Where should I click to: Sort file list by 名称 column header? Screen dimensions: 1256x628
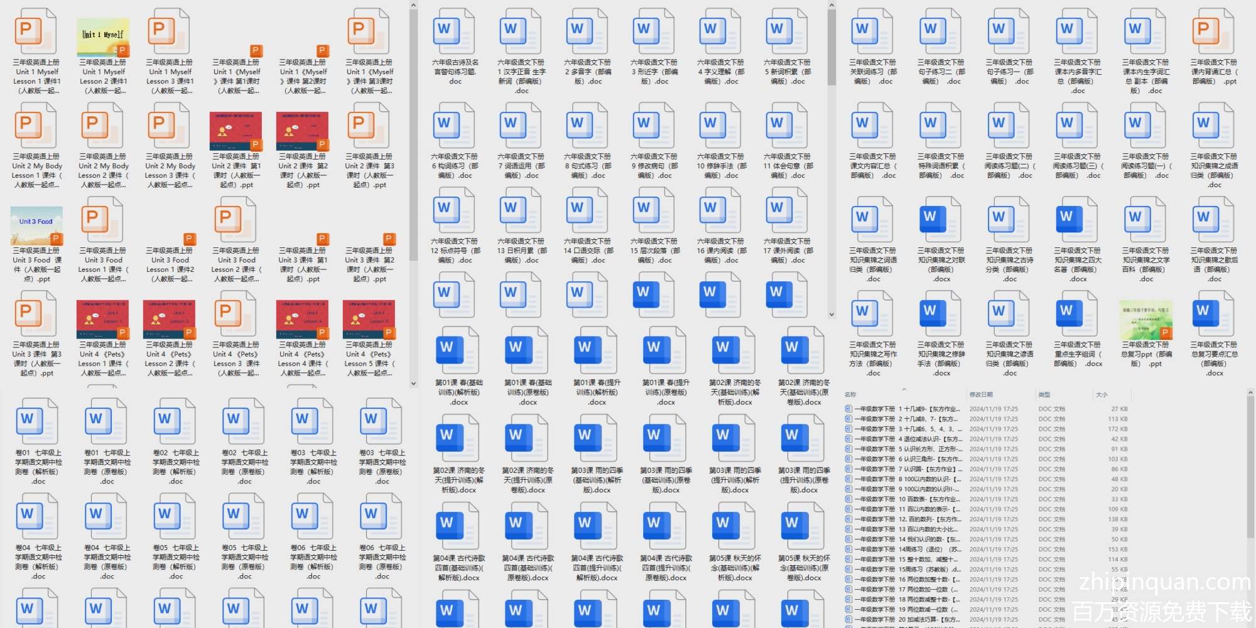coord(851,394)
